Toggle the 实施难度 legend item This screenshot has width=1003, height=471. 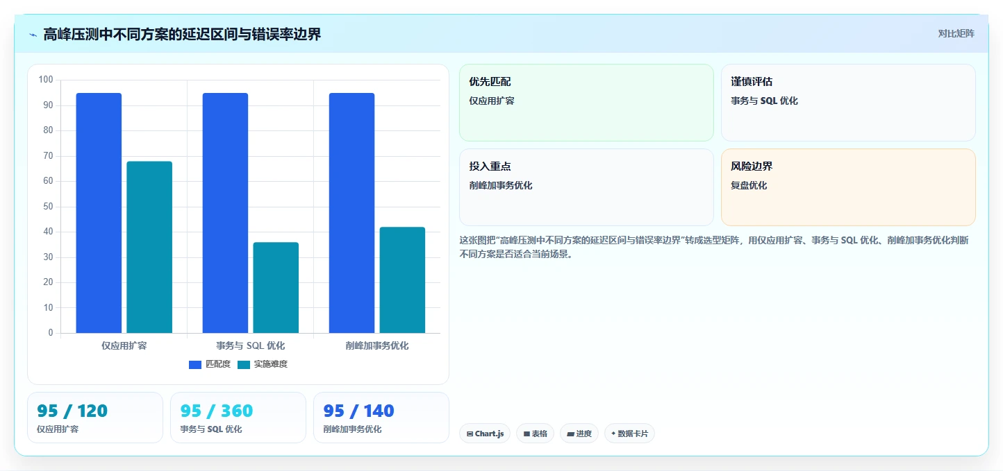(263, 364)
